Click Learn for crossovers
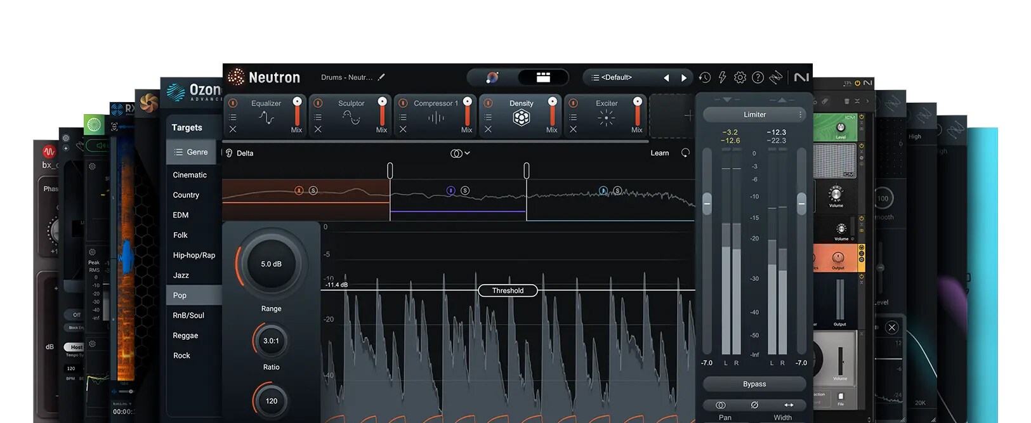This screenshot has height=423, width=1031. (x=660, y=153)
